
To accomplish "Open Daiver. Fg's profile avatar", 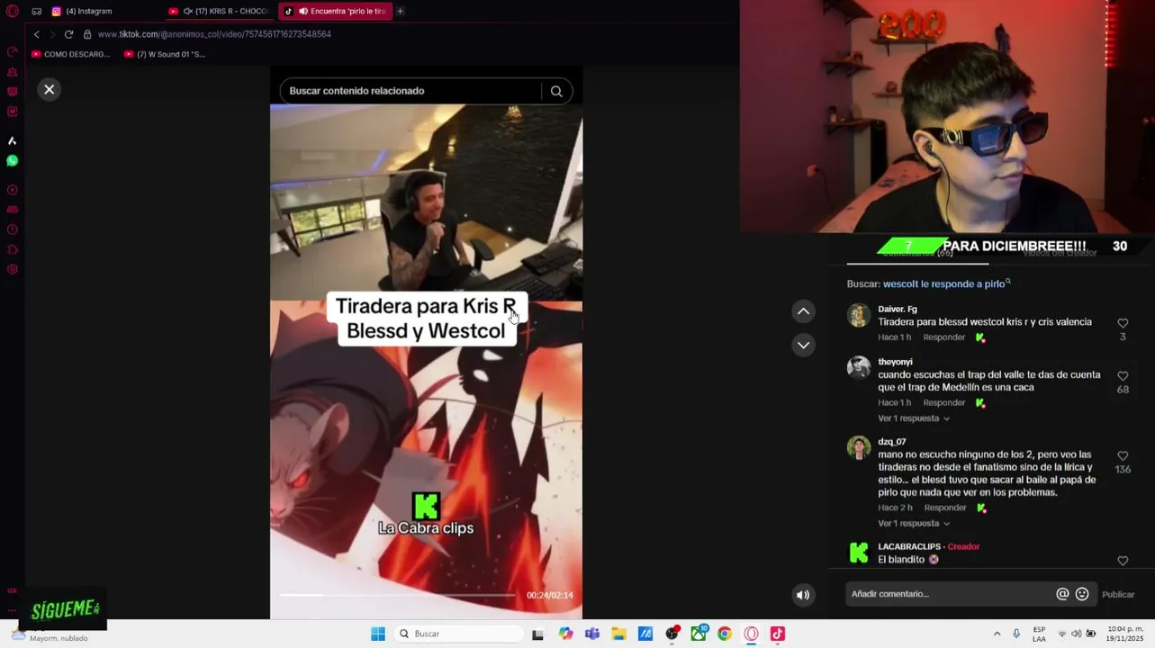I will click(x=859, y=315).
